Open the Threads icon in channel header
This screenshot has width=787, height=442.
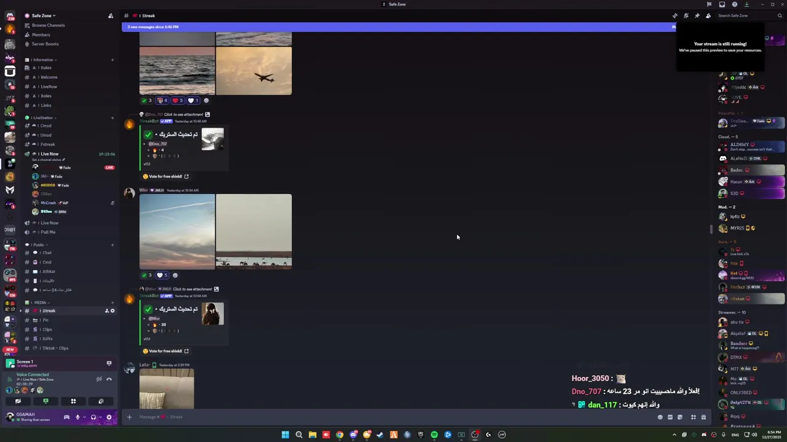[x=675, y=15]
